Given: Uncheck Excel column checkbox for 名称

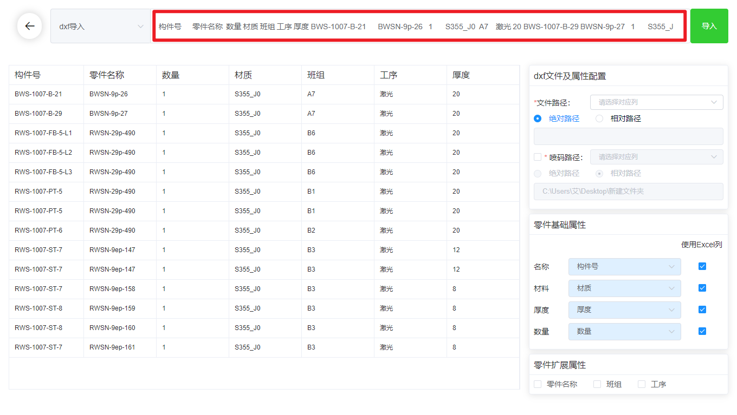Looking at the screenshot, I should 702,266.
